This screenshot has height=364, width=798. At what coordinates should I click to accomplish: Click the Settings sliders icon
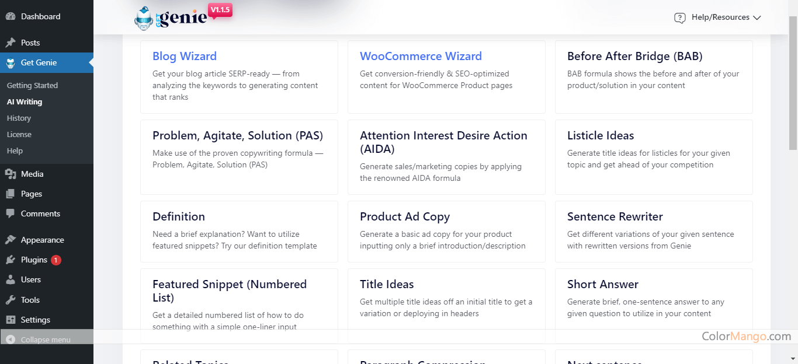click(11, 320)
